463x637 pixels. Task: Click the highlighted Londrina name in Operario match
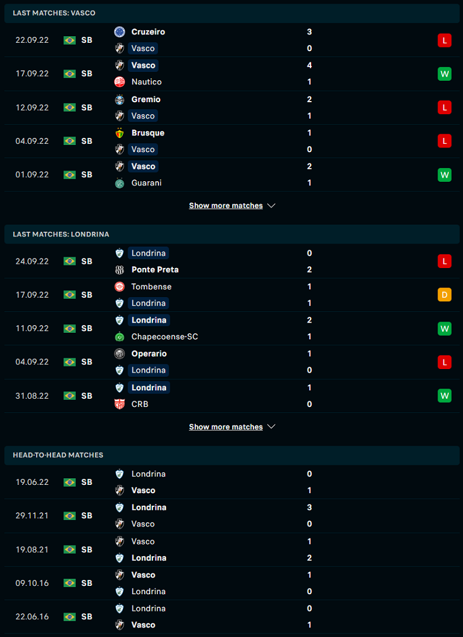[x=148, y=370]
